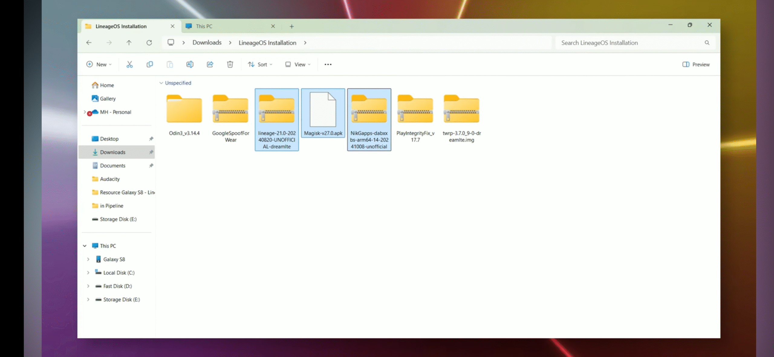Viewport: 774px width, 357px height.
Task: Click the Delete trash icon
Action: tap(230, 64)
